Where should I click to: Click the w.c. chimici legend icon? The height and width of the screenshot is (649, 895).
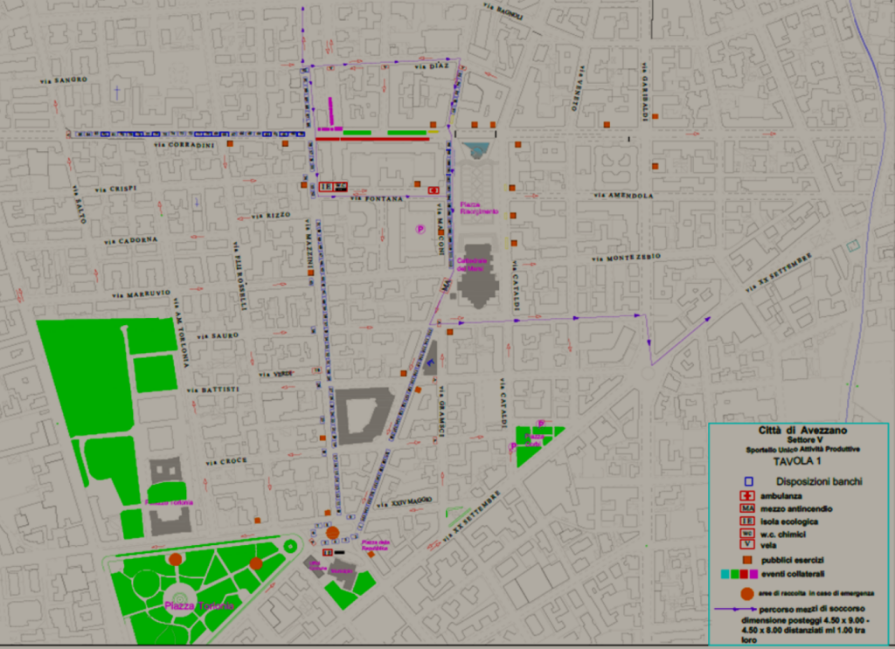747,534
